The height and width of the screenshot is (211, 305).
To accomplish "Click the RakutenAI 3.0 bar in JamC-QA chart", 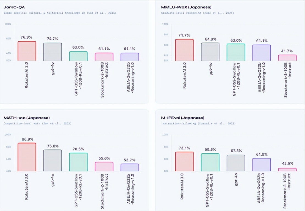I will point(27,51).
